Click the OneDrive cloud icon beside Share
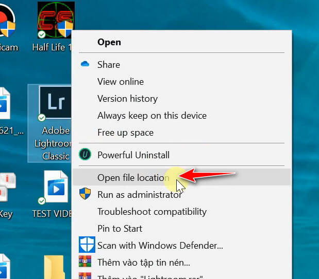This screenshot has width=319, height=279. click(x=85, y=65)
